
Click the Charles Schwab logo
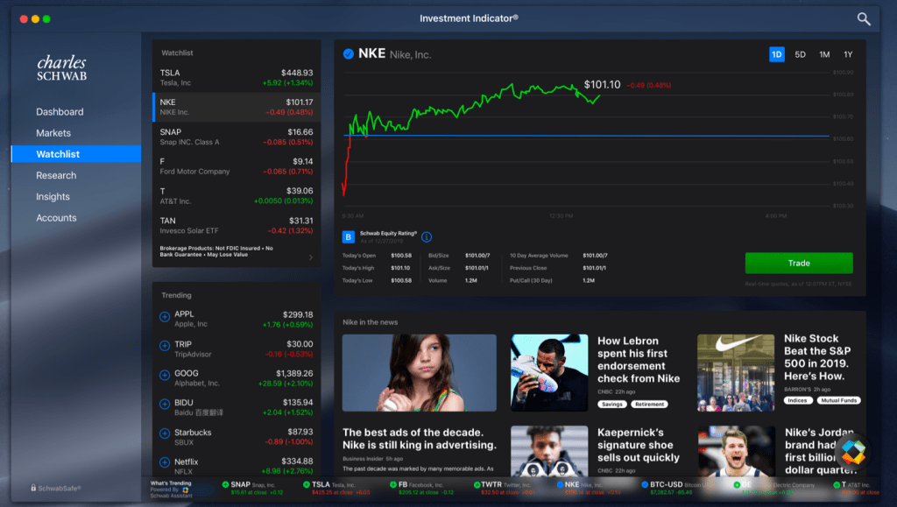(x=62, y=67)
